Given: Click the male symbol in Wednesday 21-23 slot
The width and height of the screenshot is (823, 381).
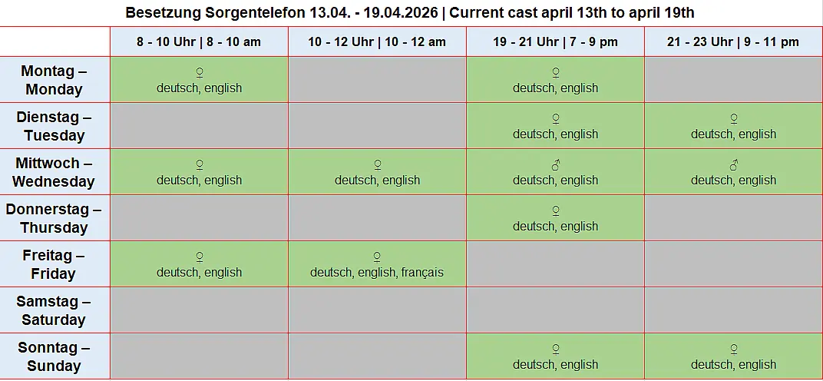Looking at the screenshot, I should [x=734, y=165].
